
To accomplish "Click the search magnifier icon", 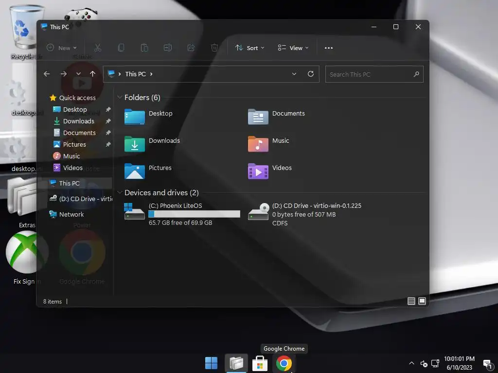I will (416, 74).
